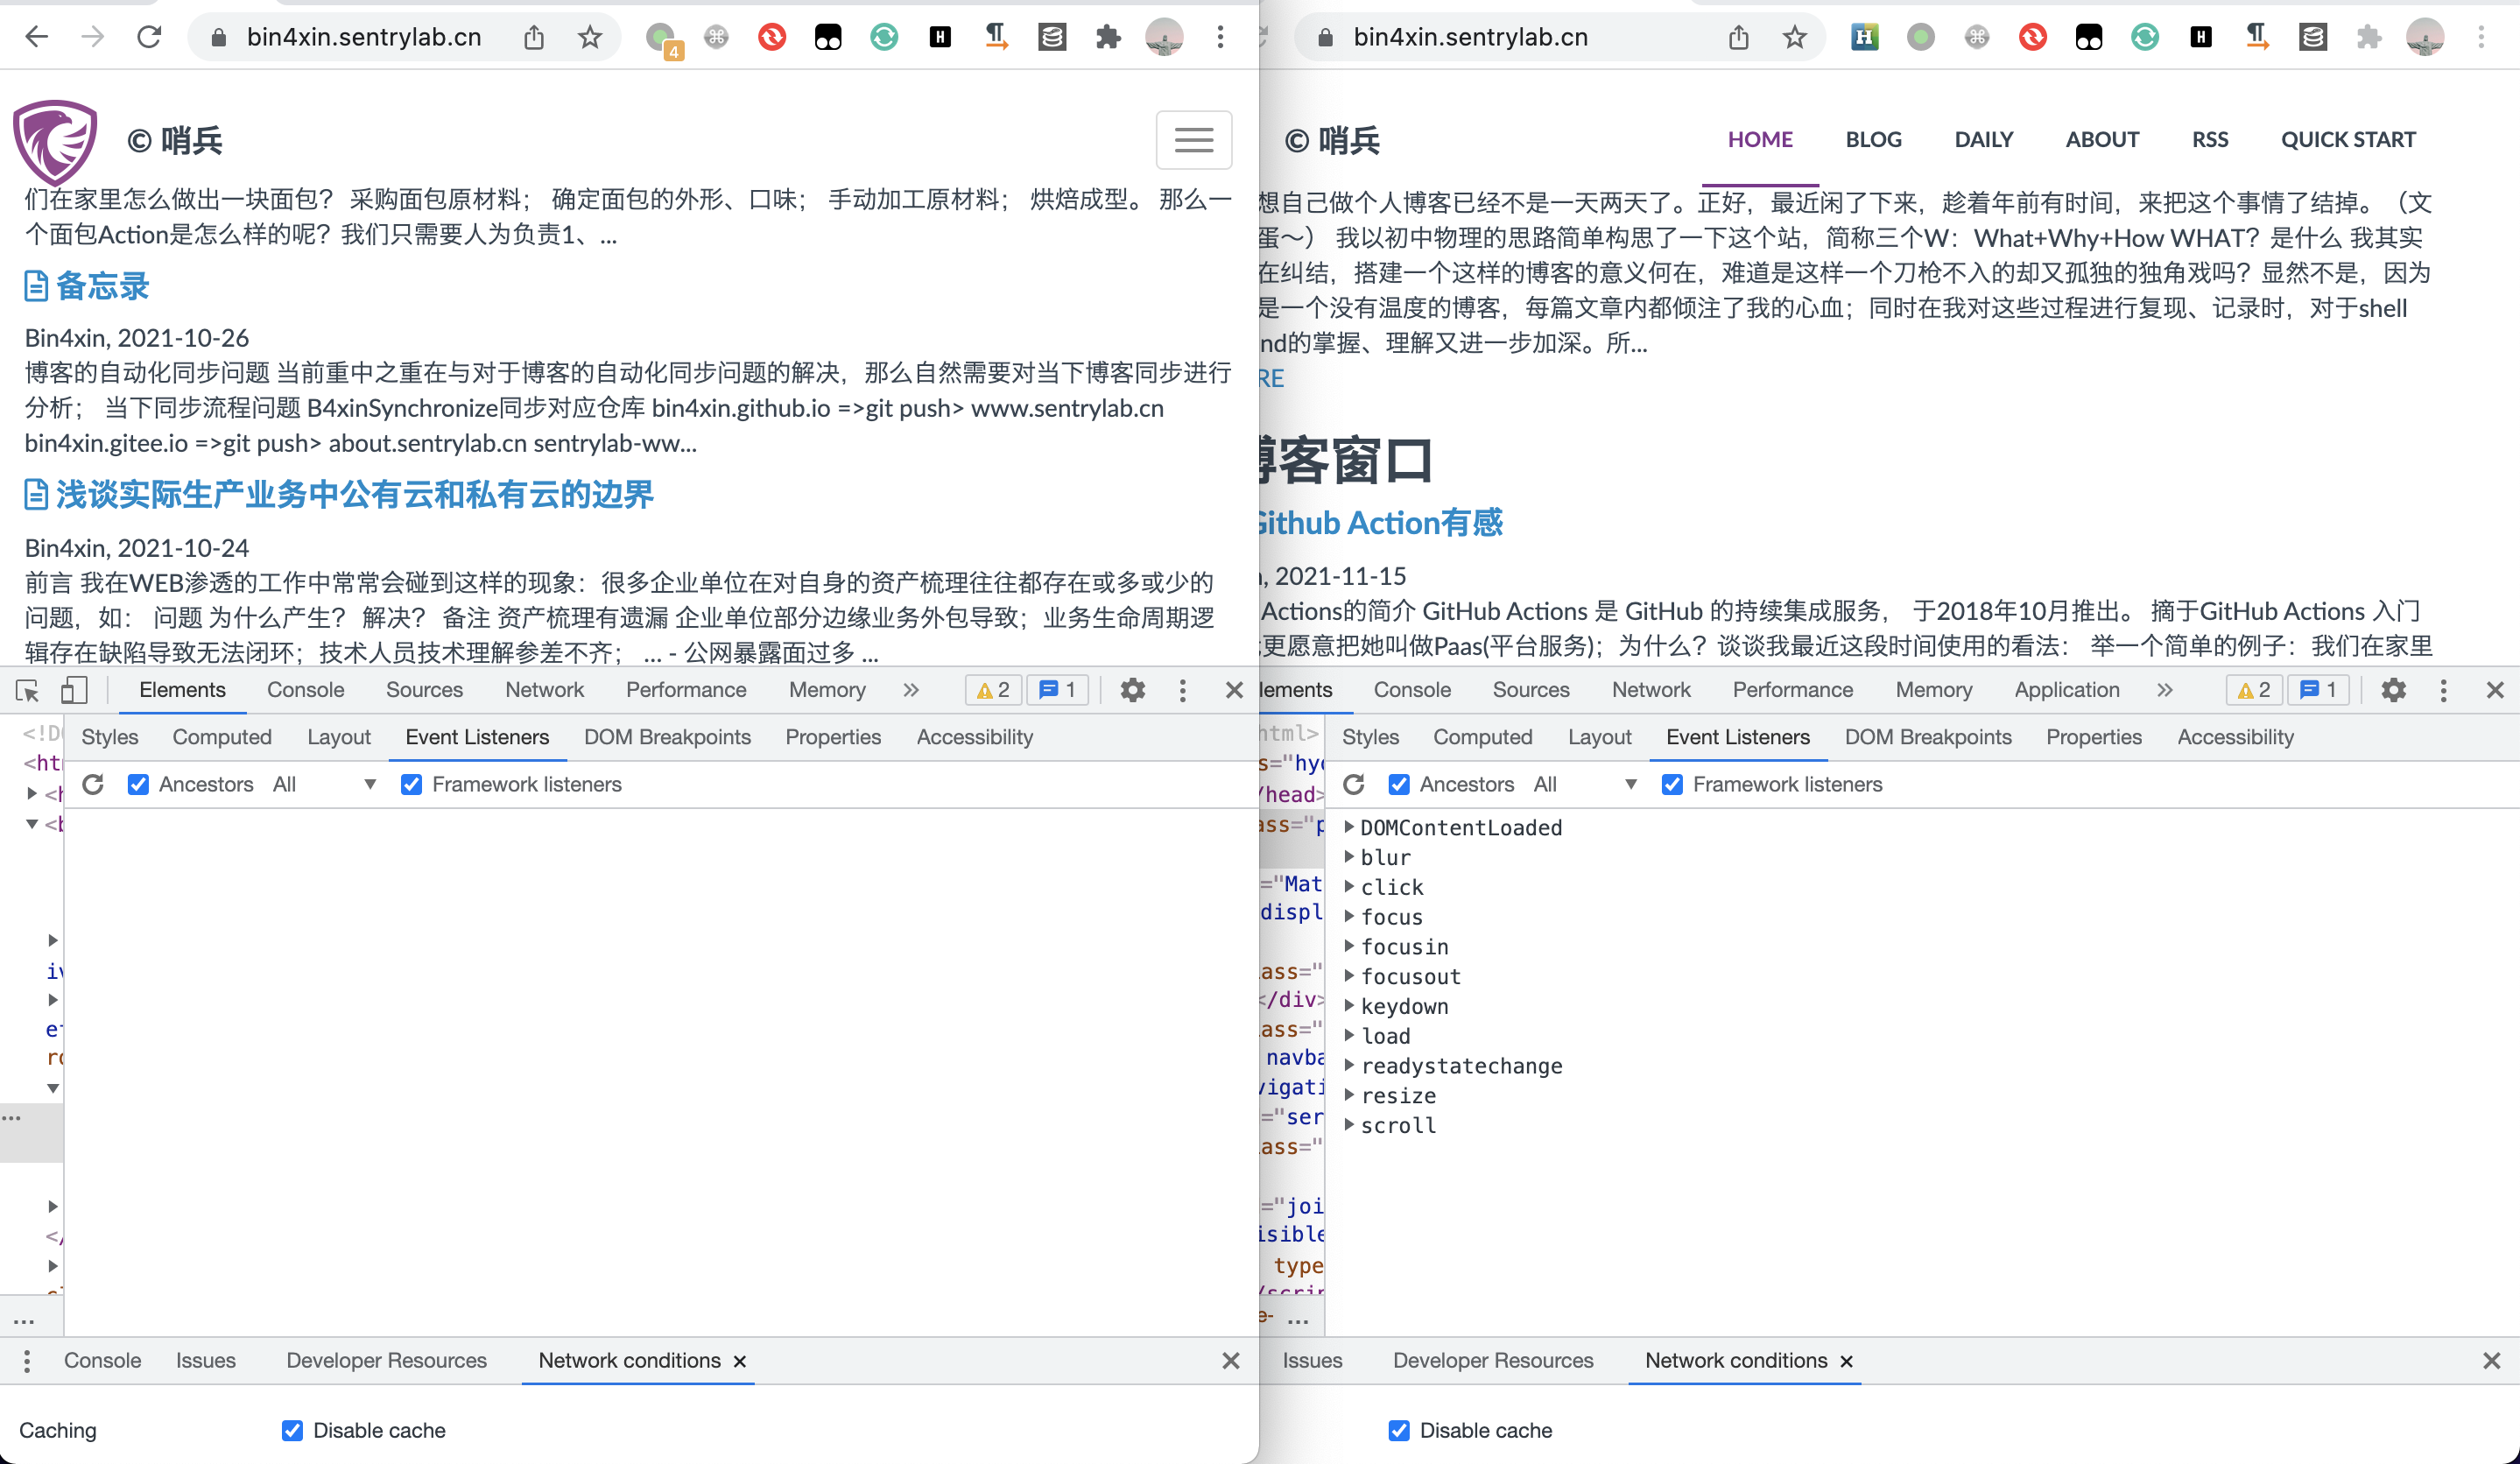Click the blue messages badge in right DevTools
The image size is (2520, 1464).
tap(2318, 690)
